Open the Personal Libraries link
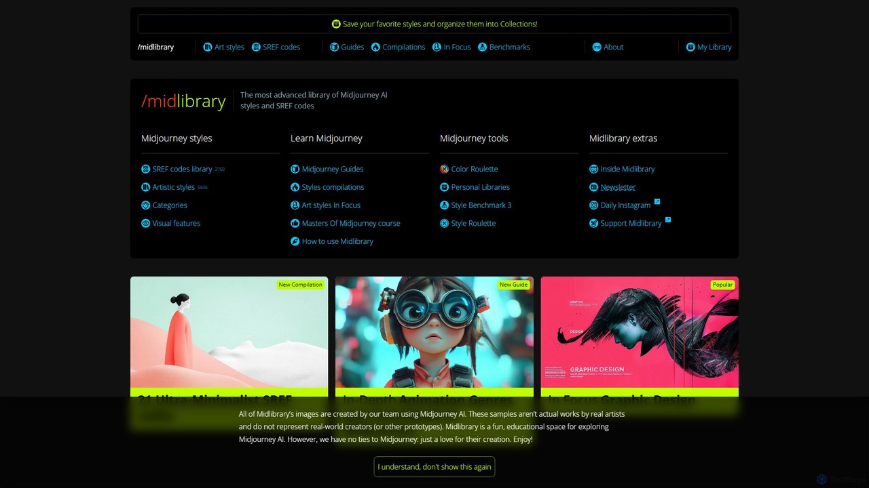Viewport: 869px width, 488px height. pos(481,187)
